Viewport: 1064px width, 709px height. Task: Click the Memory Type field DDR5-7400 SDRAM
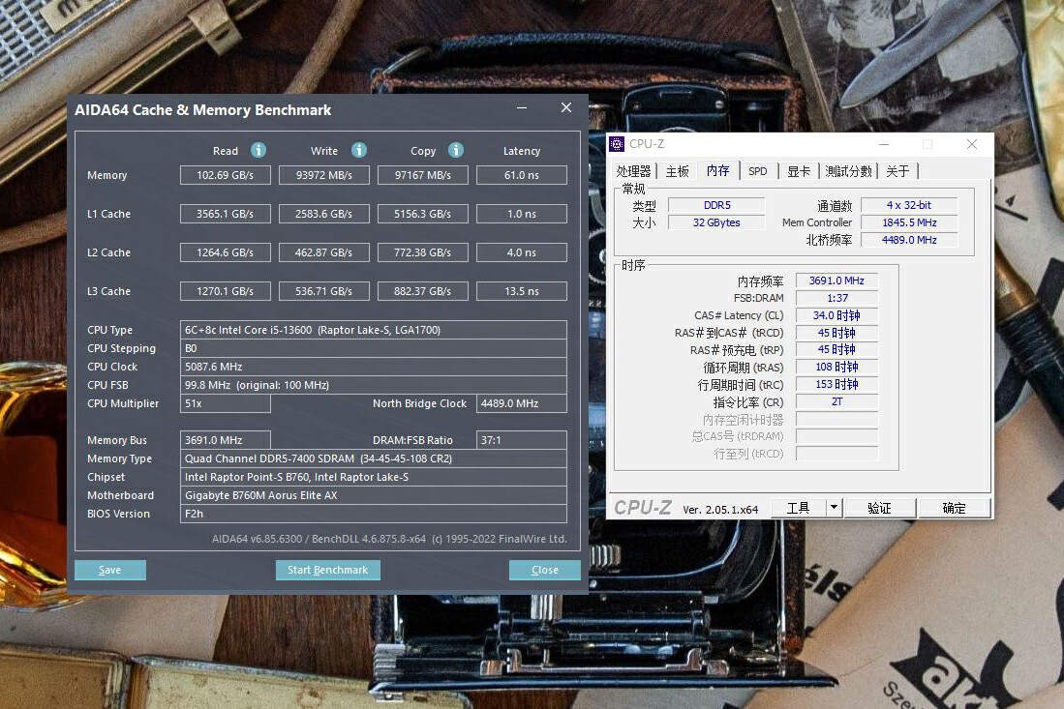pos(373,458)
